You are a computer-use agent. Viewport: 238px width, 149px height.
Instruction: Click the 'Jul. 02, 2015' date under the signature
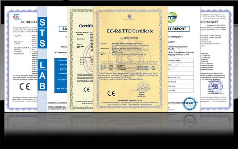coord(142,96)
